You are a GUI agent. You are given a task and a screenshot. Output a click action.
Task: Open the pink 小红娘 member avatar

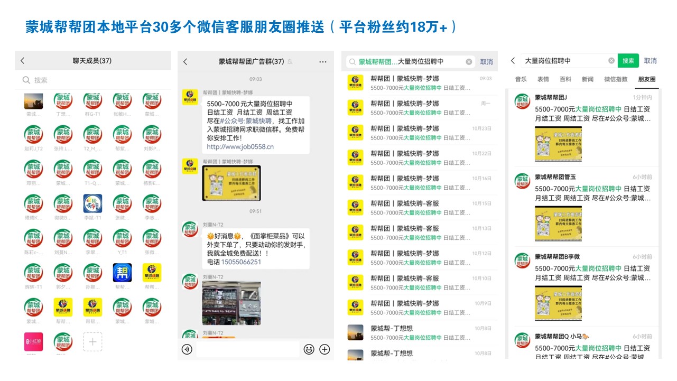point(33,342)
